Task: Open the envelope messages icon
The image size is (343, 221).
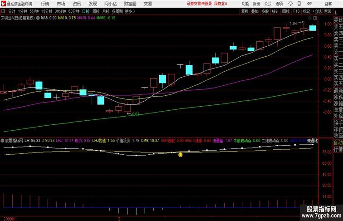Action: [x=309, y=4]
